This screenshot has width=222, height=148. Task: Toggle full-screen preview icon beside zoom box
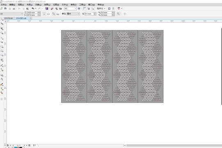(x=79, y=9)
